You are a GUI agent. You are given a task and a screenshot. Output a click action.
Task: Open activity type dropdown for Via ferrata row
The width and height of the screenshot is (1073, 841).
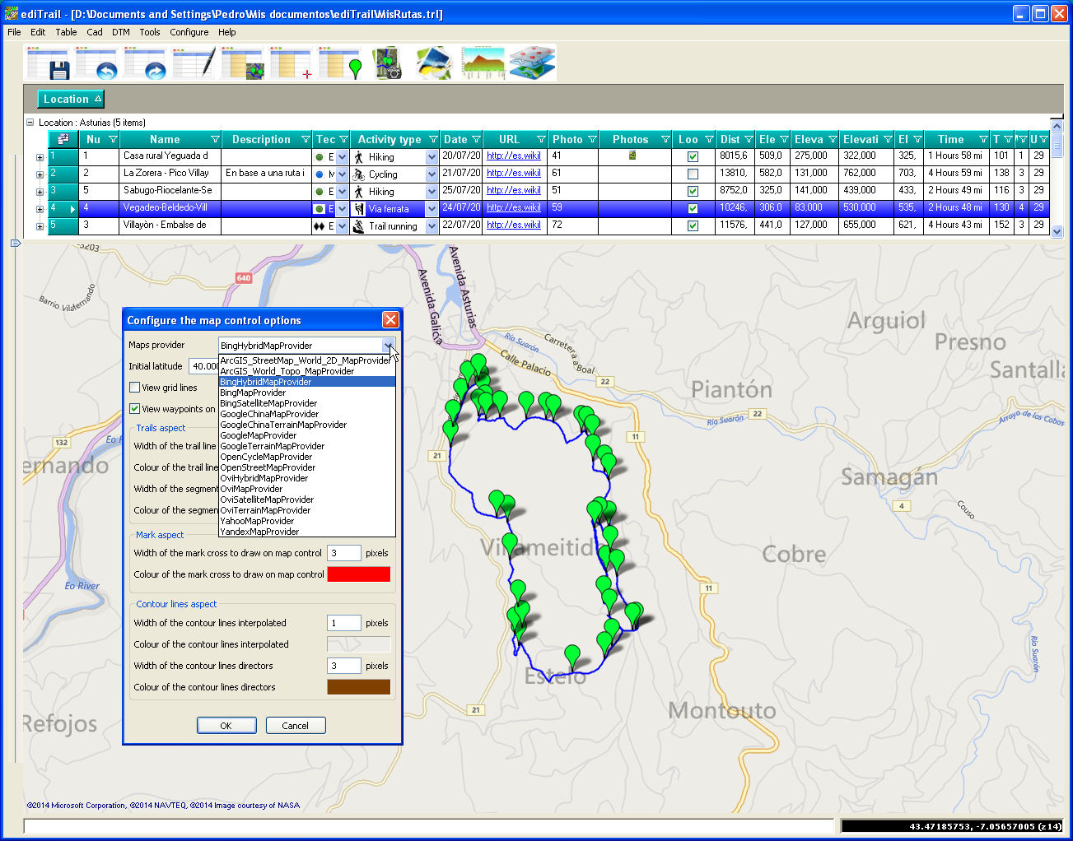click(x=432, y=209)
